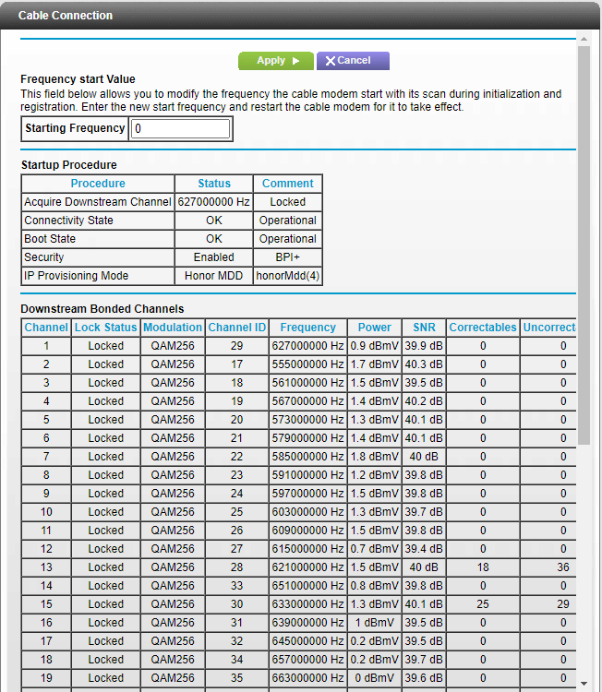This screenshot has width=602, height=692.
Task: Select the Lock Status column header
Action: (106, 328)
